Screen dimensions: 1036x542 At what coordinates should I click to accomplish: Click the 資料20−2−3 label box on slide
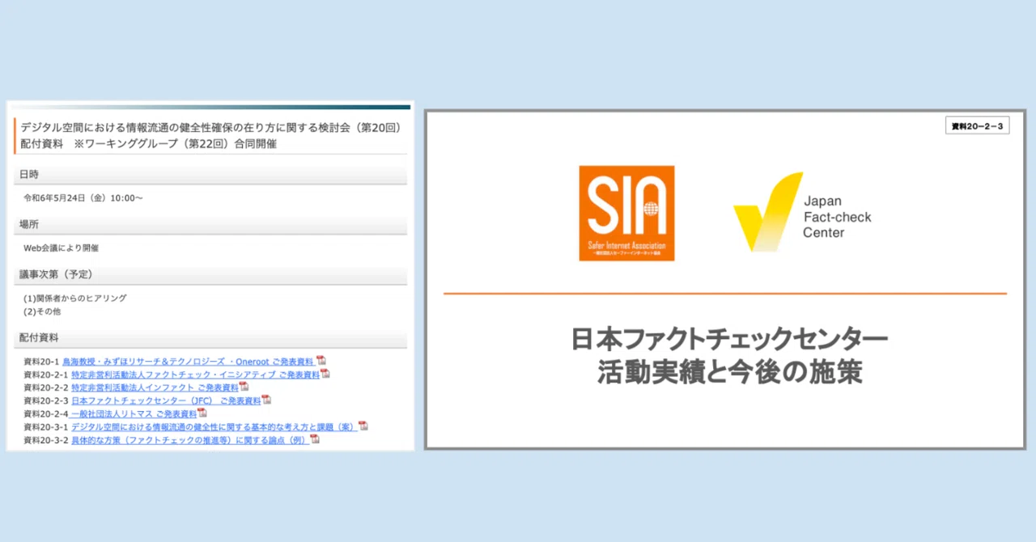(x=978, y=126)
